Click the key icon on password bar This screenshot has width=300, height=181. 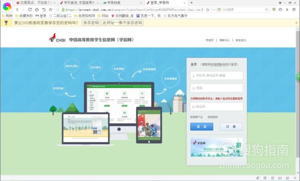(x=6, y=23)
